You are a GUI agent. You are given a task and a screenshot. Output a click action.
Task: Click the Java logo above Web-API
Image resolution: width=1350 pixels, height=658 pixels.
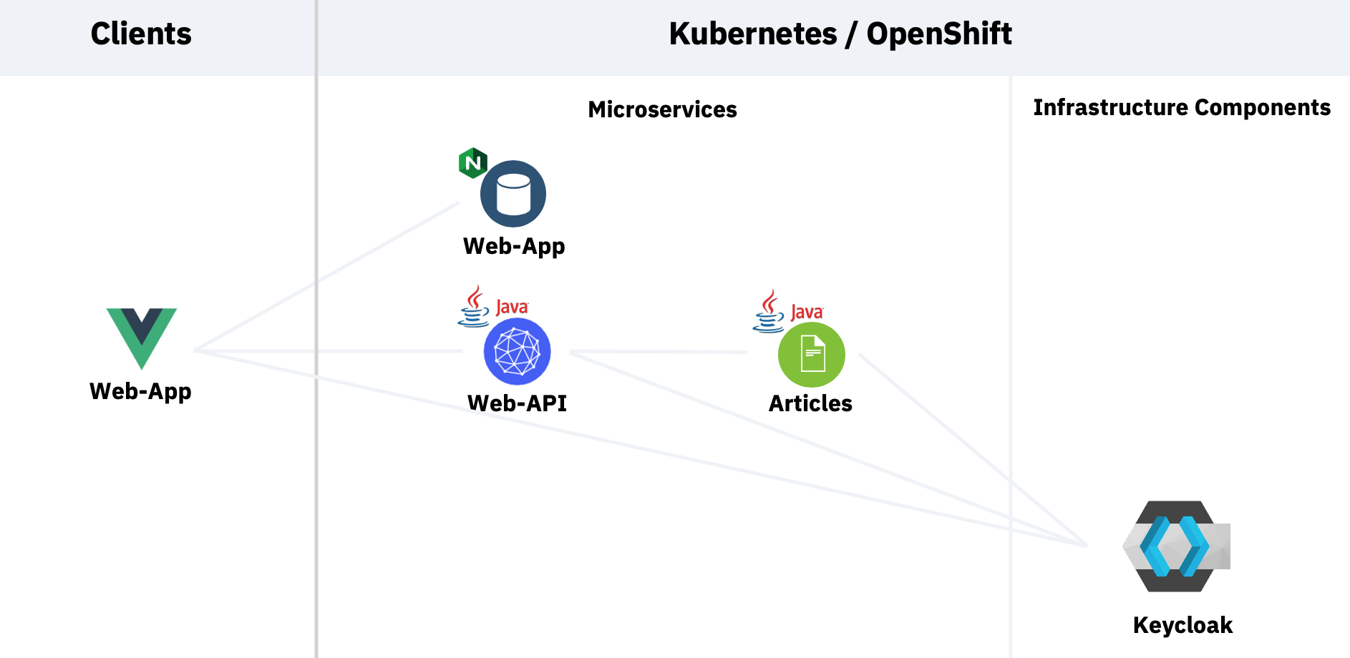[493, 306]
